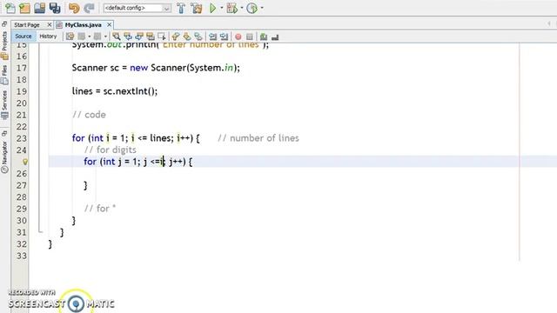Click the Redo arrow icon
This screenshot has height=313, width=557.
[89, 8]
